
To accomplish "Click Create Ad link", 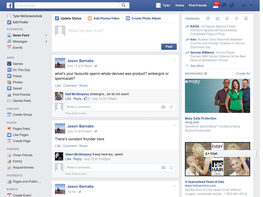I will click(x=243, y=74).
